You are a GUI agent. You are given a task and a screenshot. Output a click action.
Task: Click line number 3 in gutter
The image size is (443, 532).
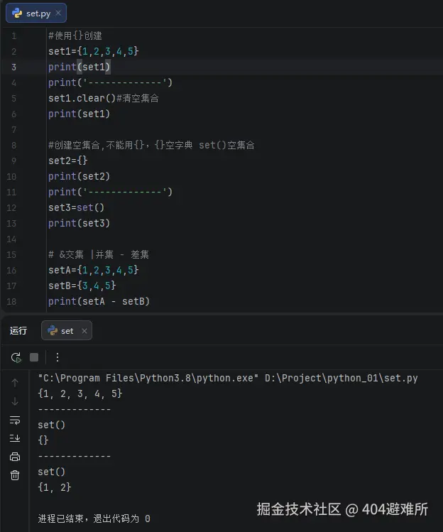coord(13,67)
